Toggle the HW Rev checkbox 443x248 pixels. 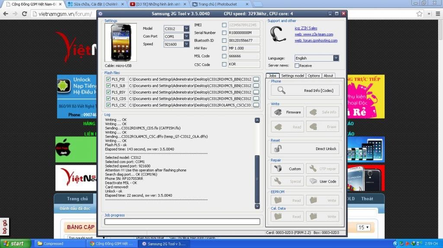pos(224,48)
